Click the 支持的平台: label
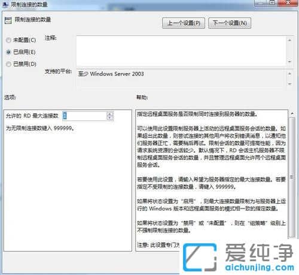The image size is (299, 275). (58, 71)
